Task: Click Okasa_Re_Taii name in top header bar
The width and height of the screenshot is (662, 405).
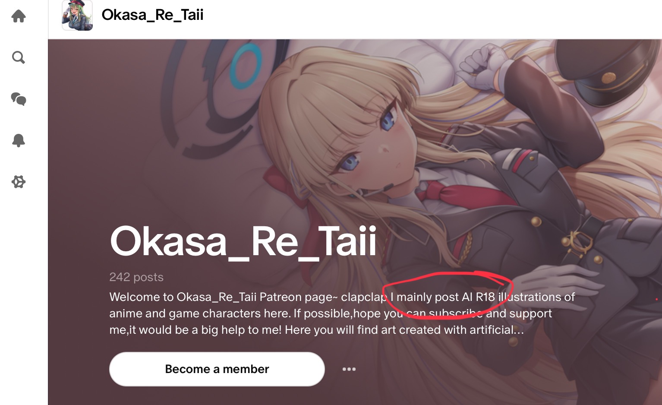Action: (152, 15)
